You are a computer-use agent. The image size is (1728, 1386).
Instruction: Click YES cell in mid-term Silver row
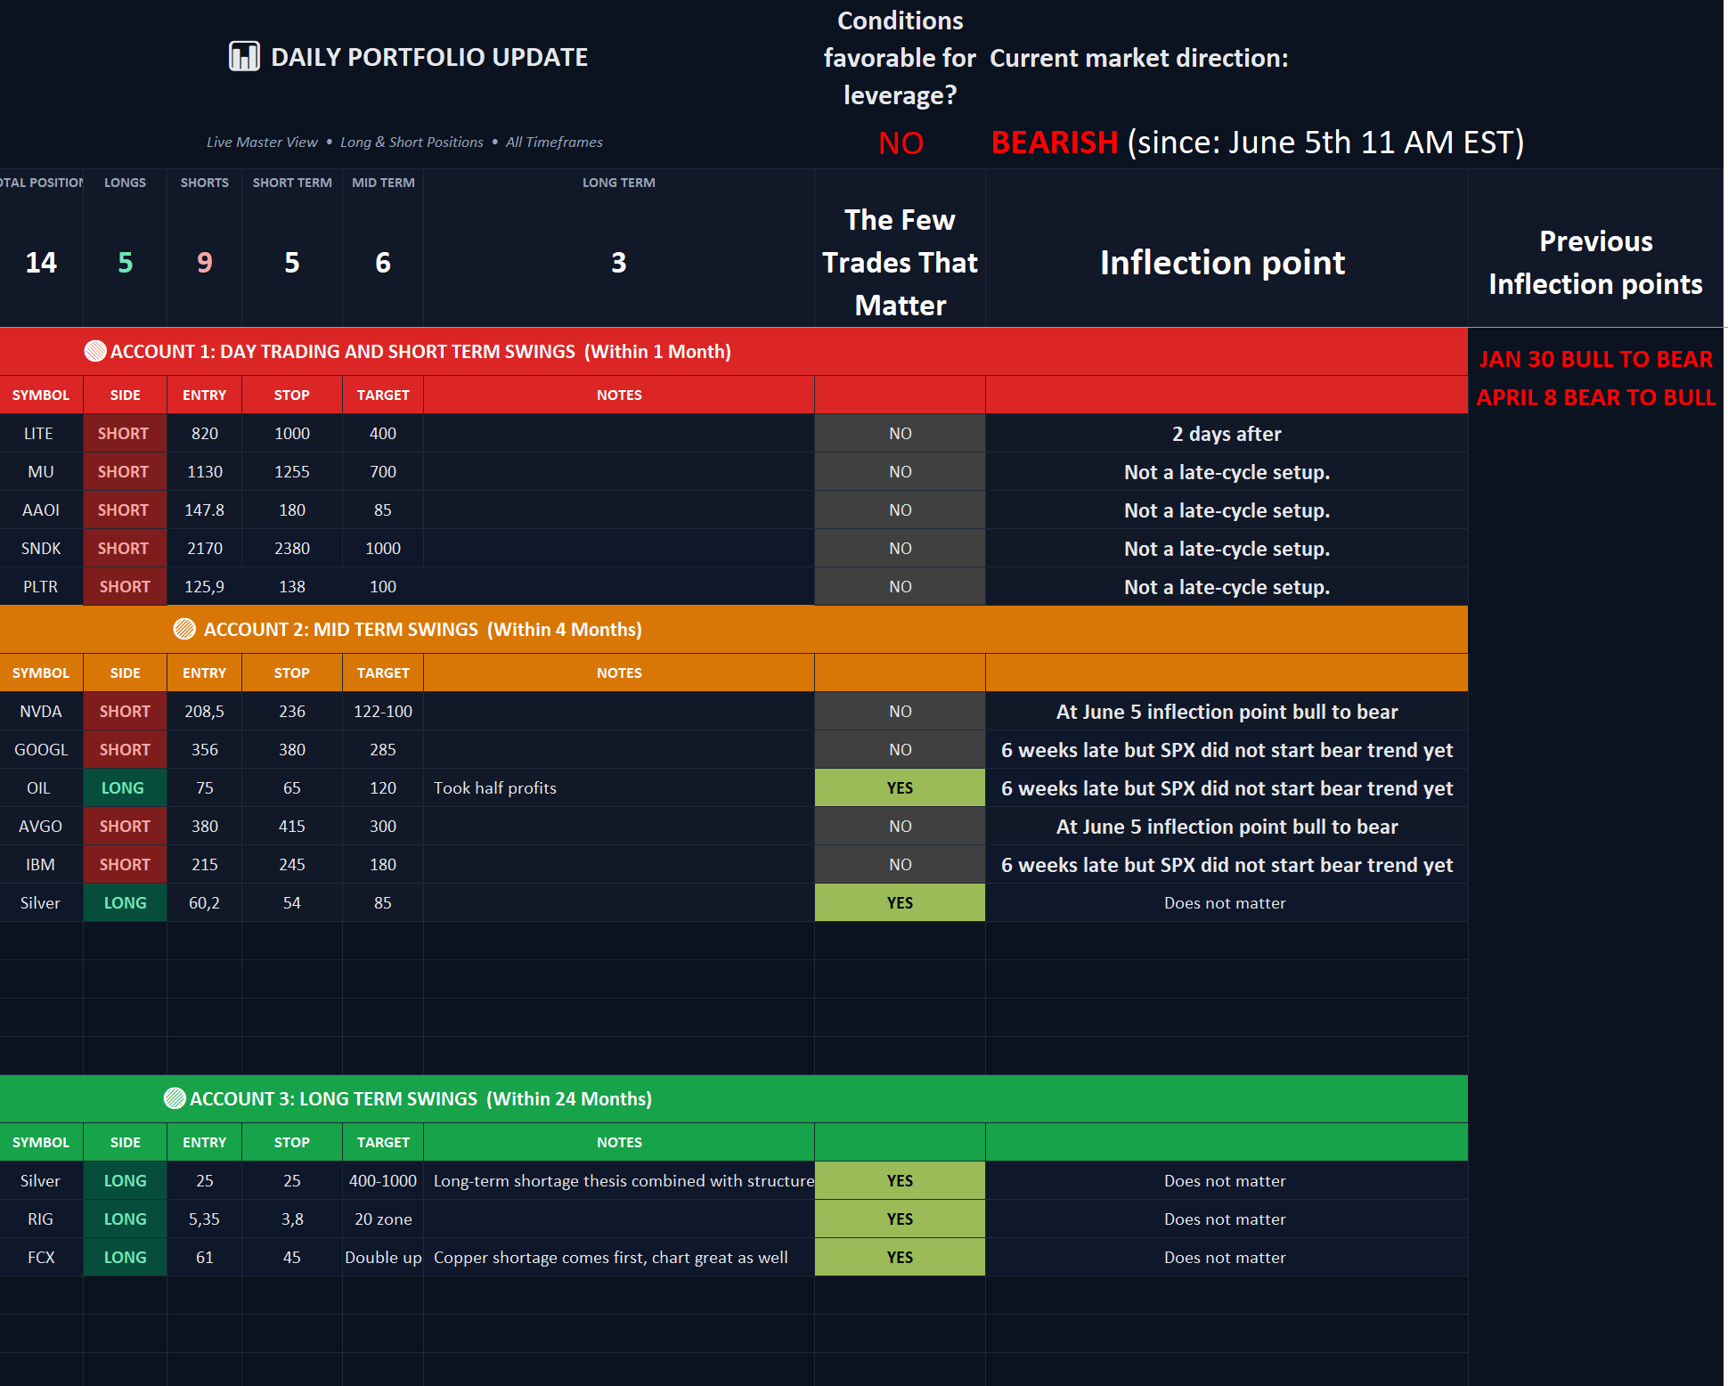pyautogui.click(x=900, y=902)
